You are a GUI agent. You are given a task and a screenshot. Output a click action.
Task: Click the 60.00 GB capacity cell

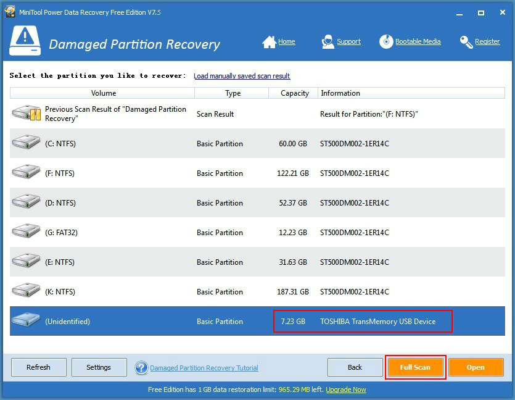[x=293, y=144]
